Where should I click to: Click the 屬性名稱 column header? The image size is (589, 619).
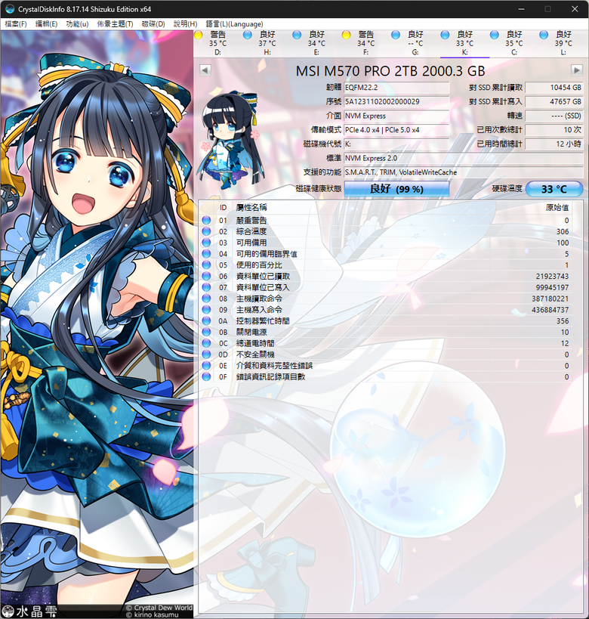click(x=251, y=208)
